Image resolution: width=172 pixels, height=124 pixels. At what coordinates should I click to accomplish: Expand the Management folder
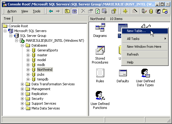22,89
